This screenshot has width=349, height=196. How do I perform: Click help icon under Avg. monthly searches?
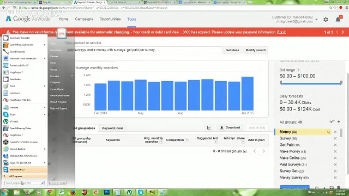(x=161, y=142)
